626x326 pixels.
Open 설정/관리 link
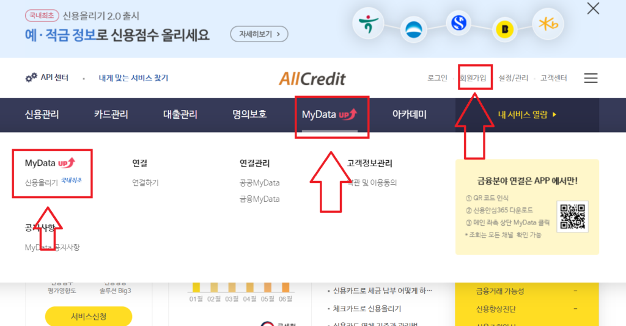tap(513, 78)
